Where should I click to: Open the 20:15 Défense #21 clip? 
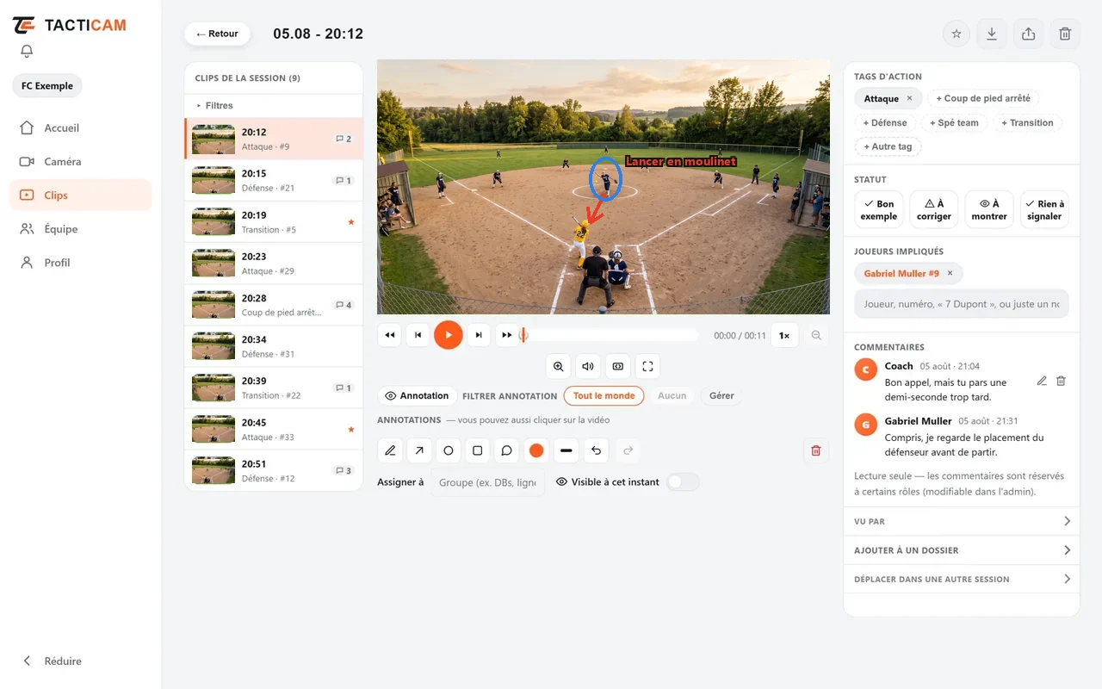pyautogui.click(x=274, y=180)
